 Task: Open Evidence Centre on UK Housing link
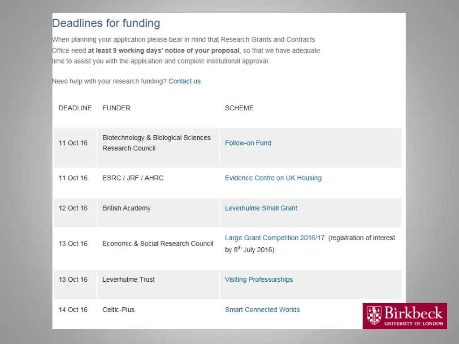[x=273, y=178]
